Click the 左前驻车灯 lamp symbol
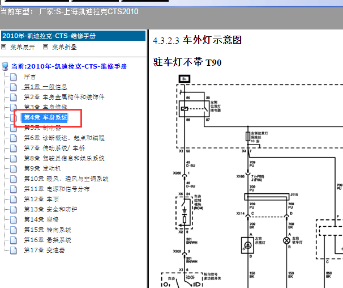 [286, 240]
